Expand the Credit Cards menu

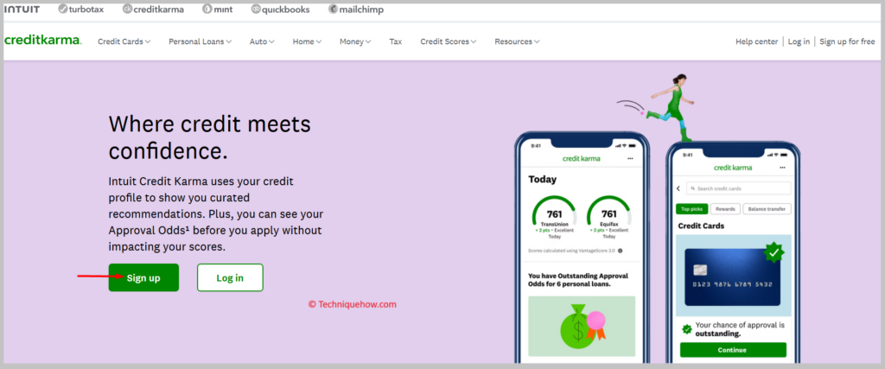[x=124, y=41]
